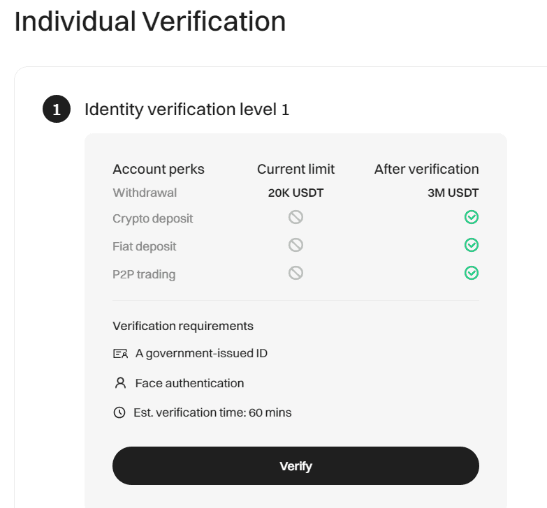Image resolution: width=547 pixels, height=508 pixels.
Task: Click the Verify button
Action: [296, 466]
